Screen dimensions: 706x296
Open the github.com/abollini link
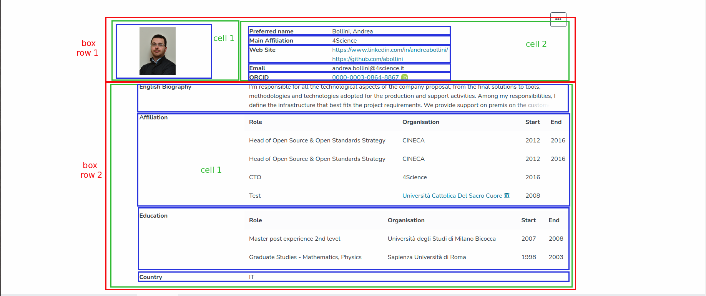367,59
